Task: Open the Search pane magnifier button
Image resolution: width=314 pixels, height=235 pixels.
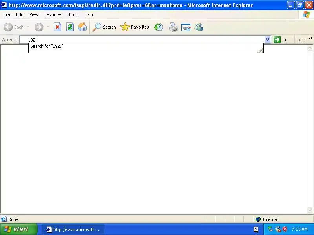Action: (104, 27)
